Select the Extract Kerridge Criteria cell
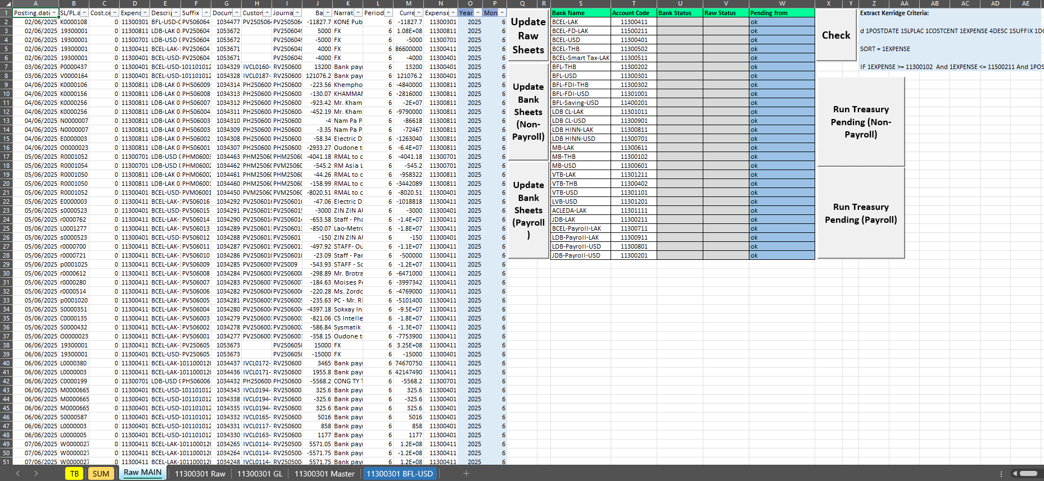Image resolution: width=1044 pixels, height=481 pixels. point(894,12)
